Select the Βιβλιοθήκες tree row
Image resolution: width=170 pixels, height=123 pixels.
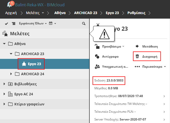point(44,84)
